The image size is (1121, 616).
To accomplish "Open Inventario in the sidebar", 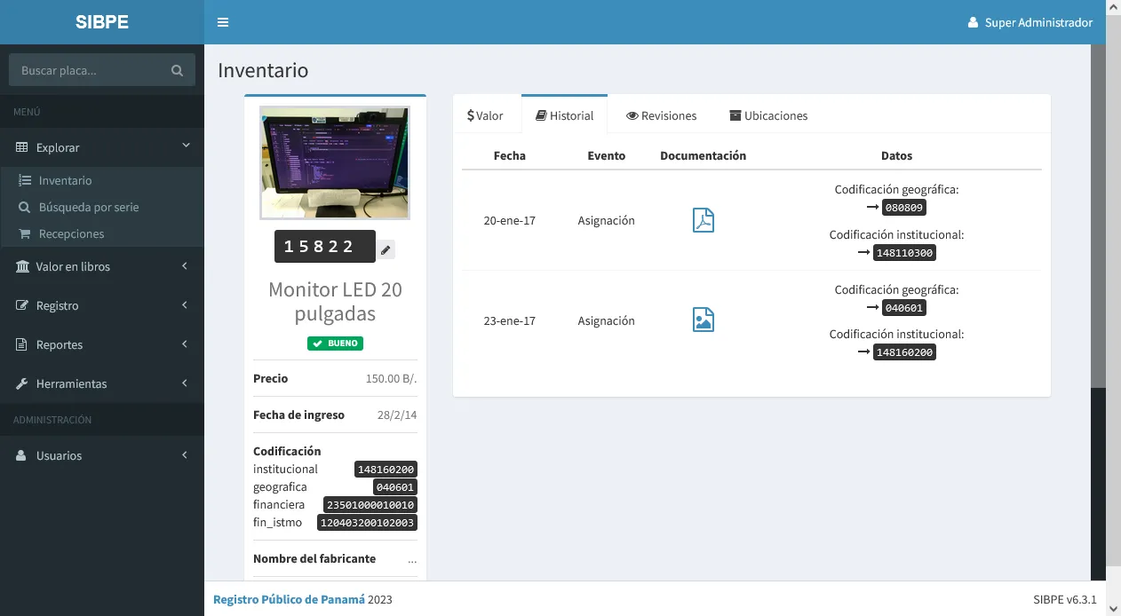I will (65, 180).
